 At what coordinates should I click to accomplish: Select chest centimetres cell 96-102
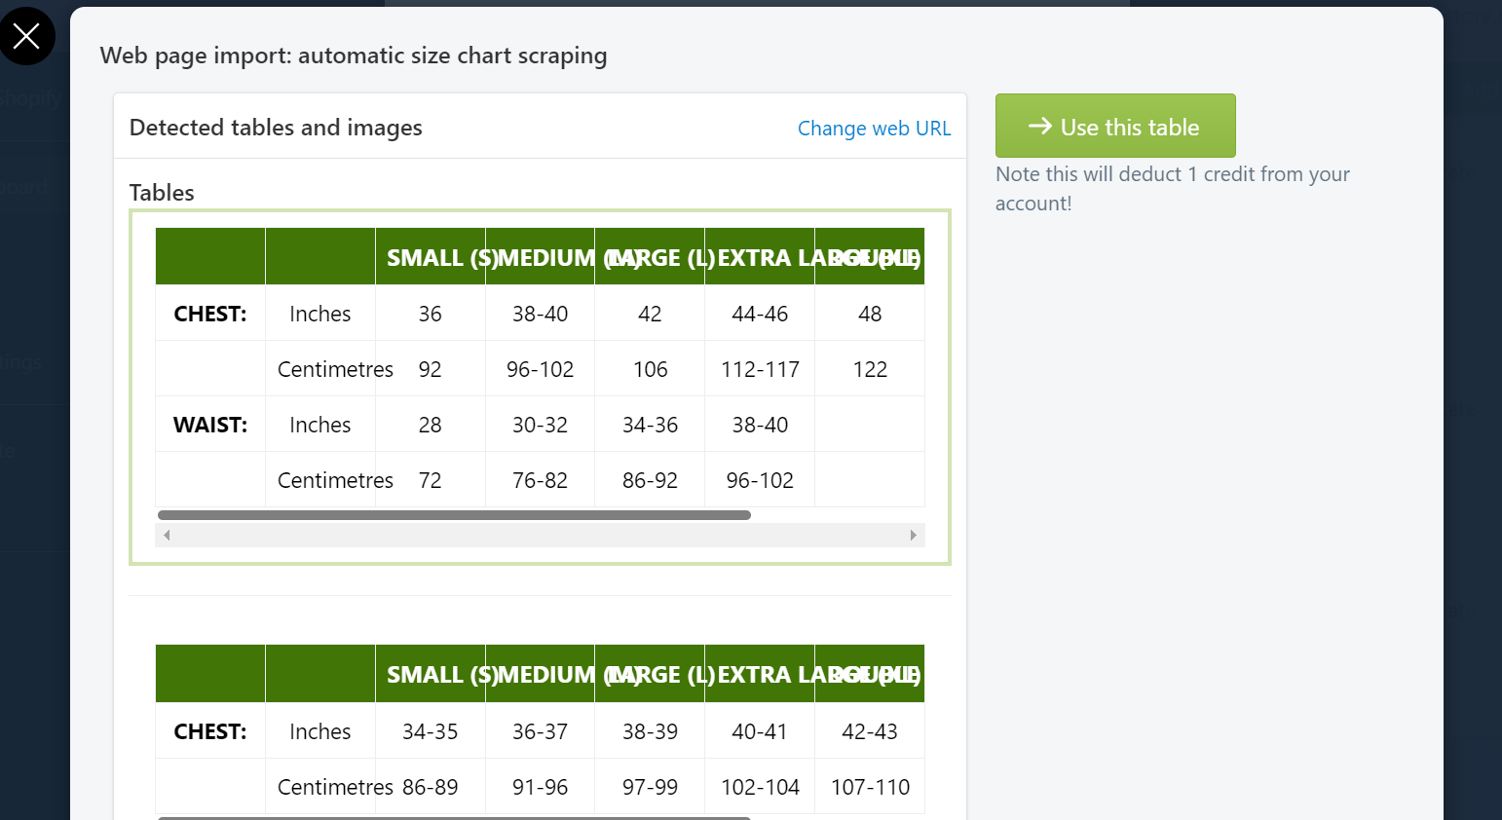(540, 369)
